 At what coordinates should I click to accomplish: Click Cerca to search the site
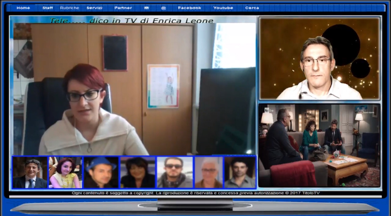coord(252,8)
